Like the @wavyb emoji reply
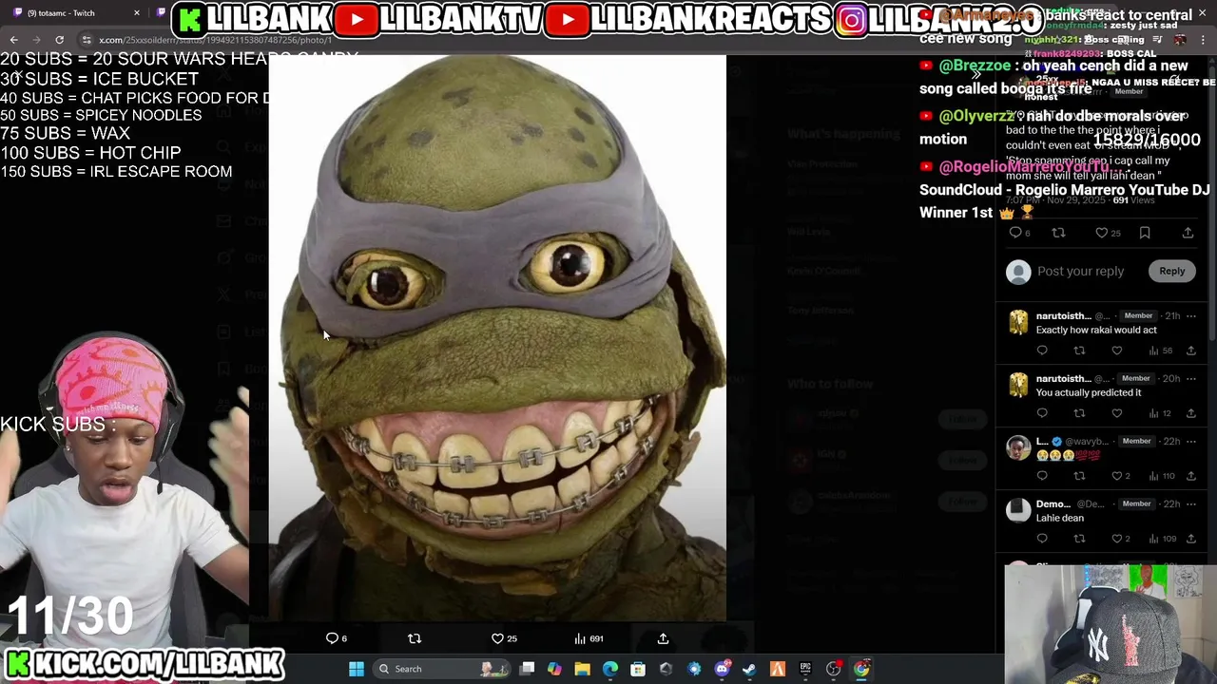Viewport: 1217px width, 684px height. [x=1116, y=476]
